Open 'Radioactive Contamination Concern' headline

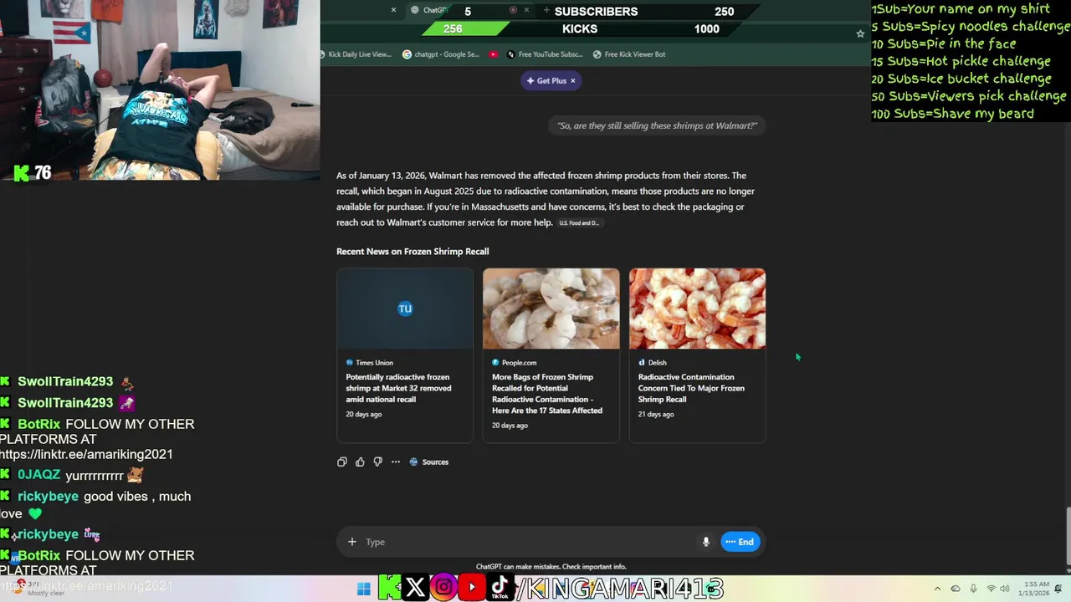pos(691,388)
